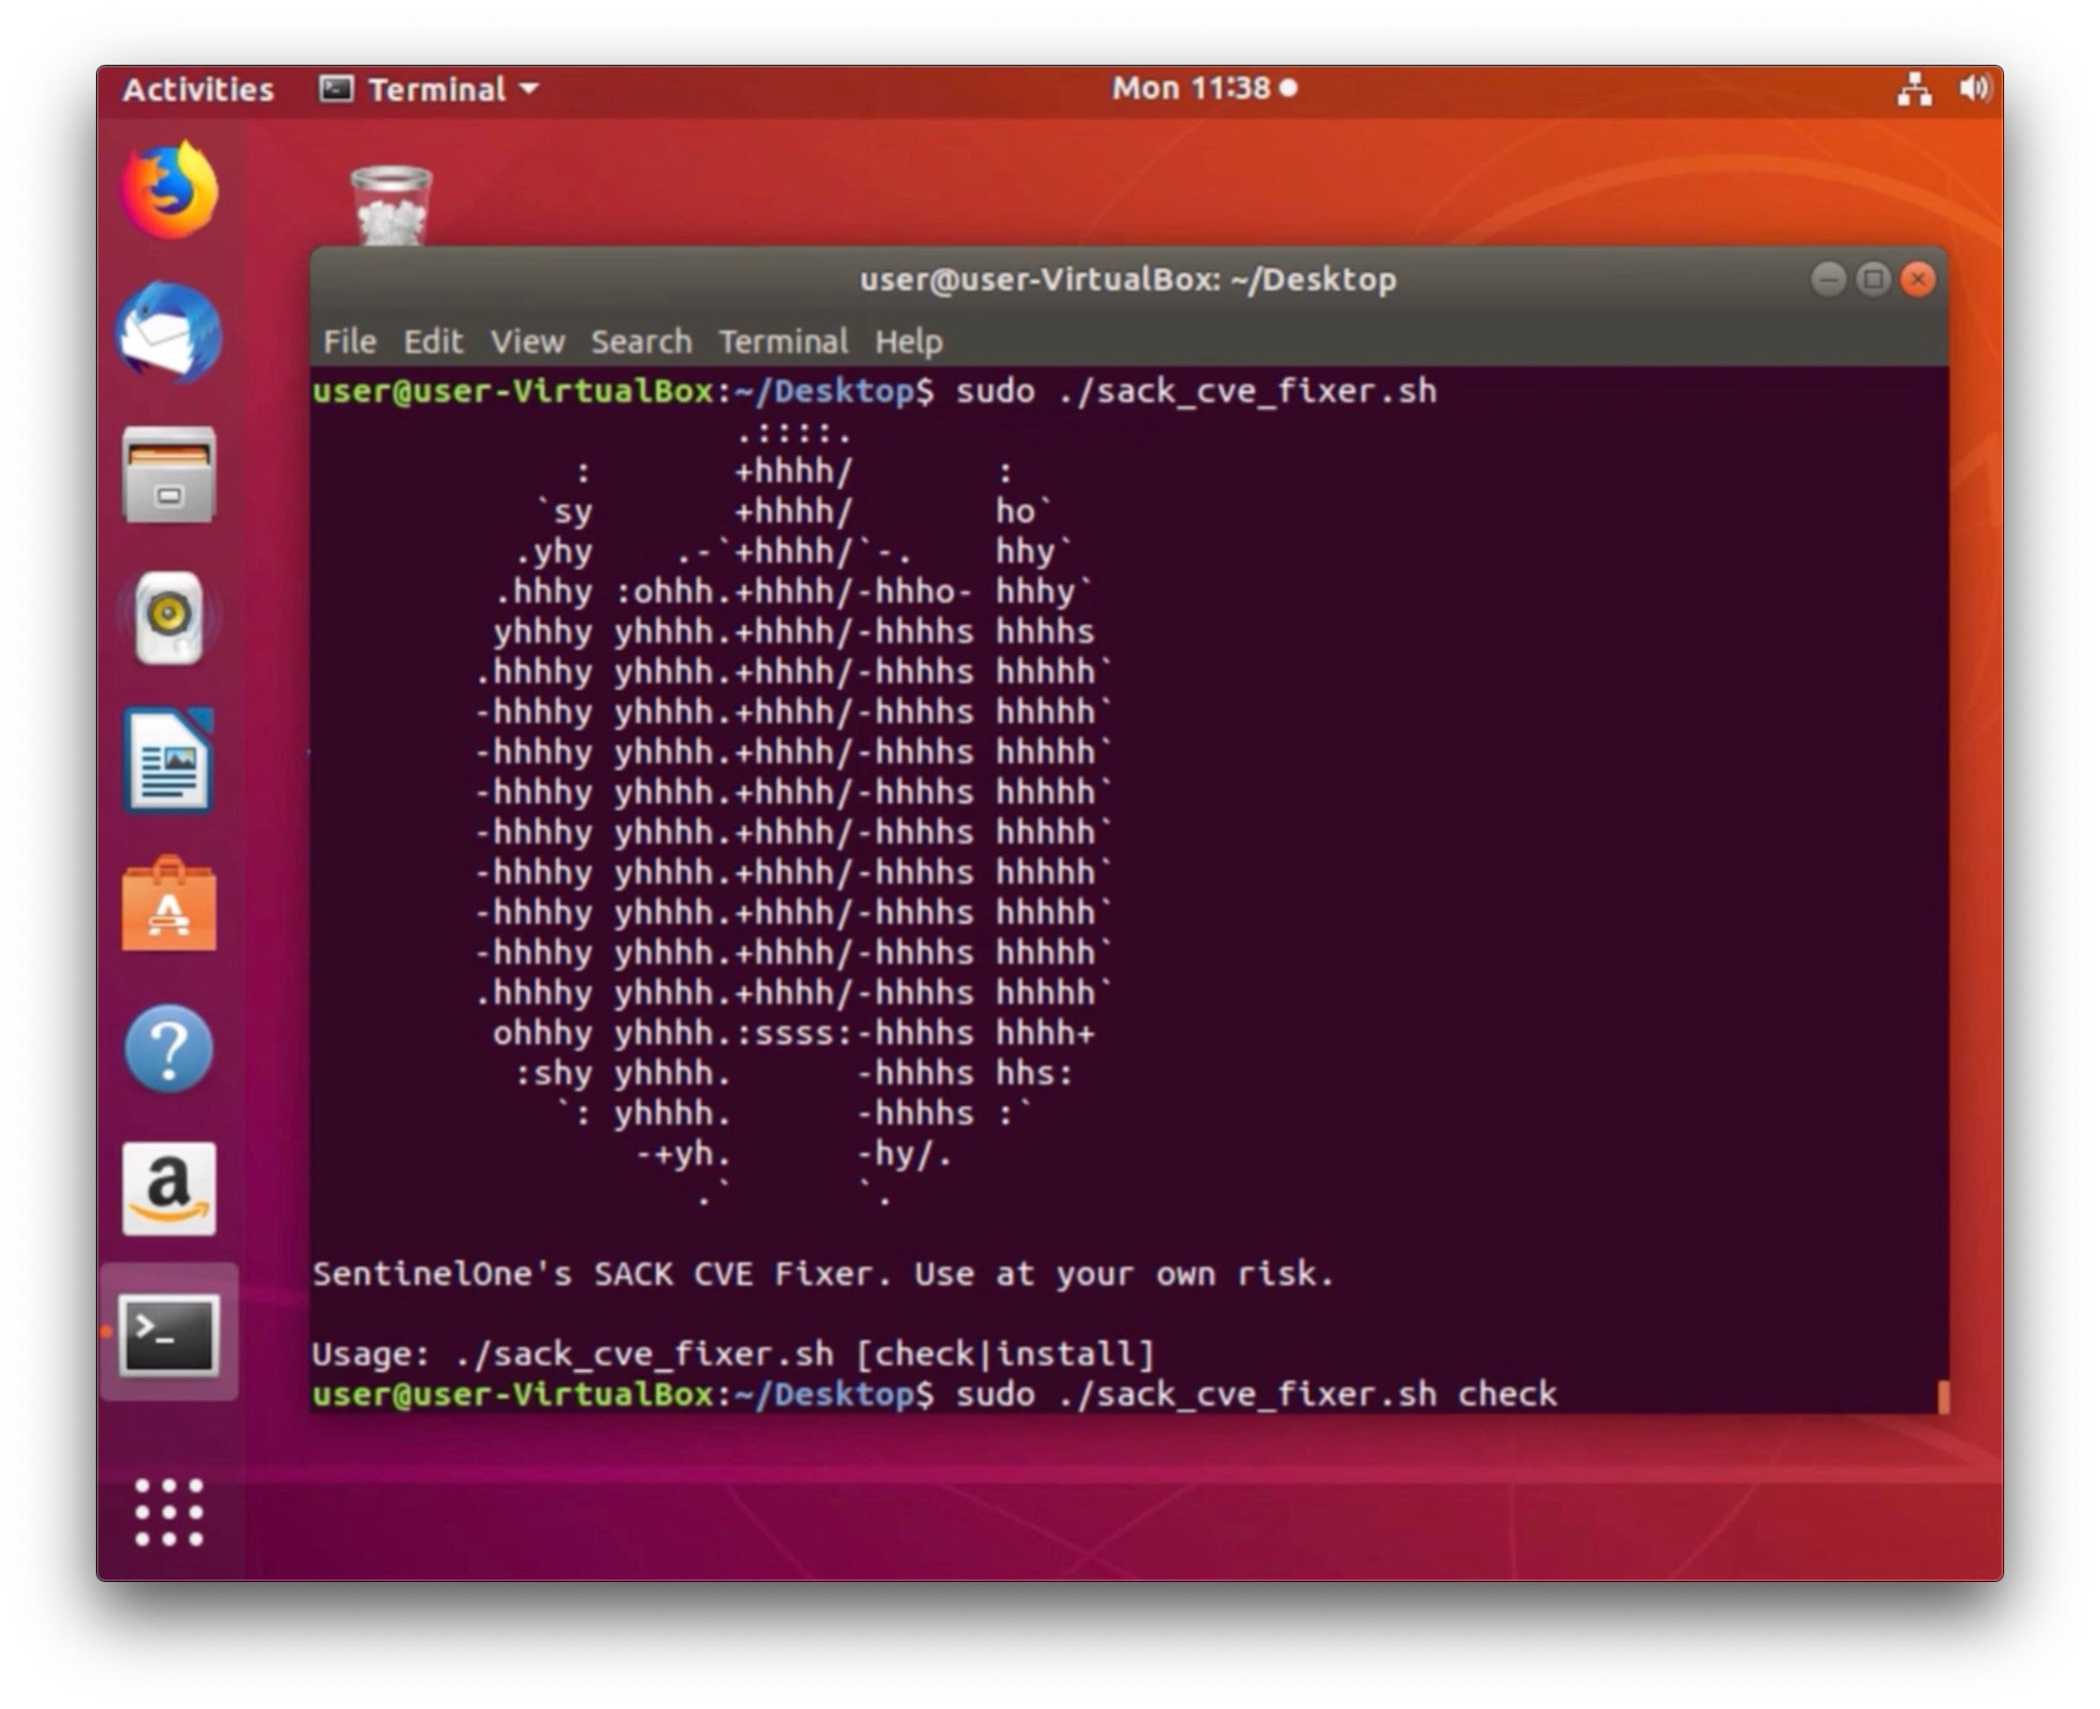Launch Thunderbird mail from the dock
The width and height of the screenshot is (2100, 1709).
[x=169, y=332]
